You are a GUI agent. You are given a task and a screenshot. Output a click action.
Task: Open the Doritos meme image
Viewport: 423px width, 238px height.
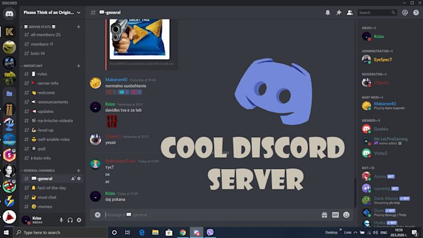tap(139, 39)
